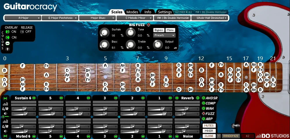This screenshot has width=290, height=139.
Task: Open Reverb settings gear icon
Action: pyautogui.click(x=198, y=98)
